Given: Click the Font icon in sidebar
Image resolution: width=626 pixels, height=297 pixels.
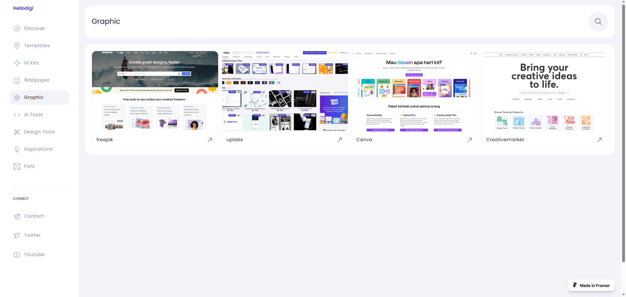Looking at the screenshot, I should (x=17, y=166).
